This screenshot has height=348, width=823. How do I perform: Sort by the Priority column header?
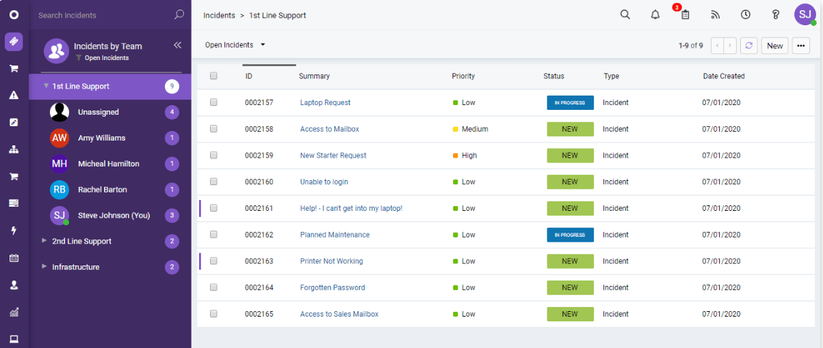coord(463,76)
